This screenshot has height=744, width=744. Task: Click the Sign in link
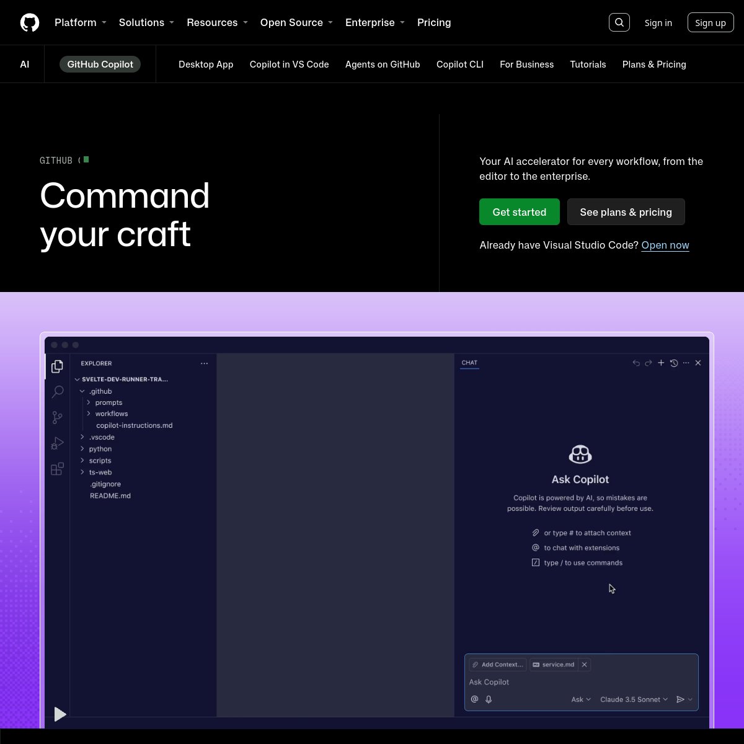point(658,23)
